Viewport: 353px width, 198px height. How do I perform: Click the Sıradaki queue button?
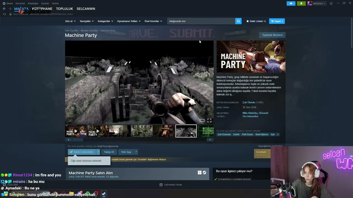pyautogui.click(x=262, y=153)
